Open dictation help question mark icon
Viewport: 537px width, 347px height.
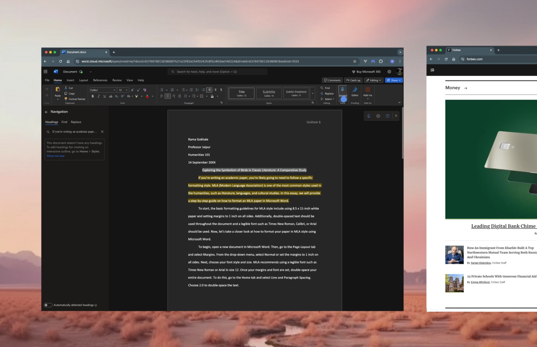(388, 116)
